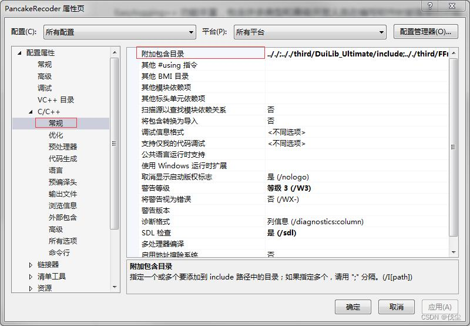This screenshot has height=326, width=470.
Task: Click the 取消 button
Action: (396, 307)
